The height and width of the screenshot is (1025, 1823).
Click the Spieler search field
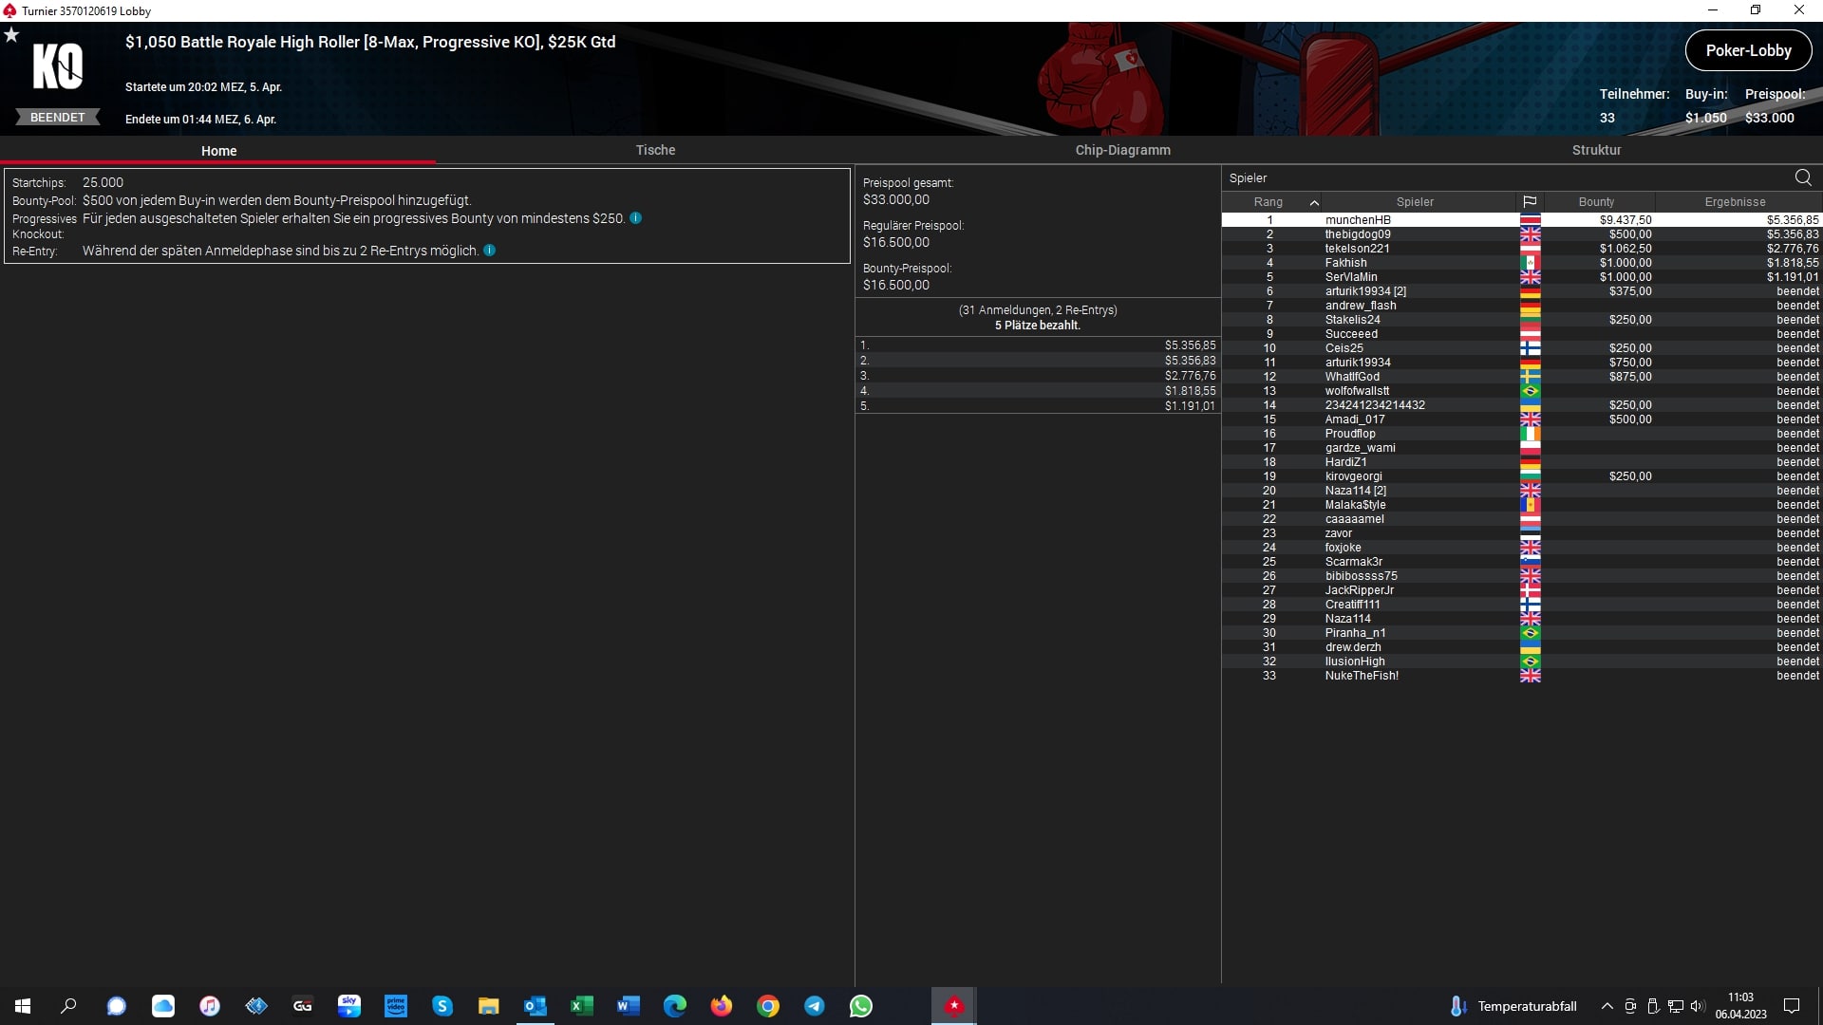point(1500,177)
